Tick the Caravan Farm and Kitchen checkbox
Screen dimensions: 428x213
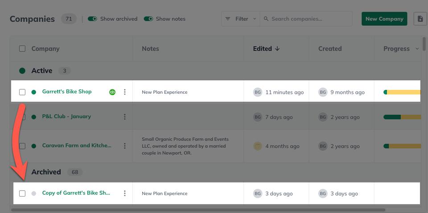[x=22, y=146]
